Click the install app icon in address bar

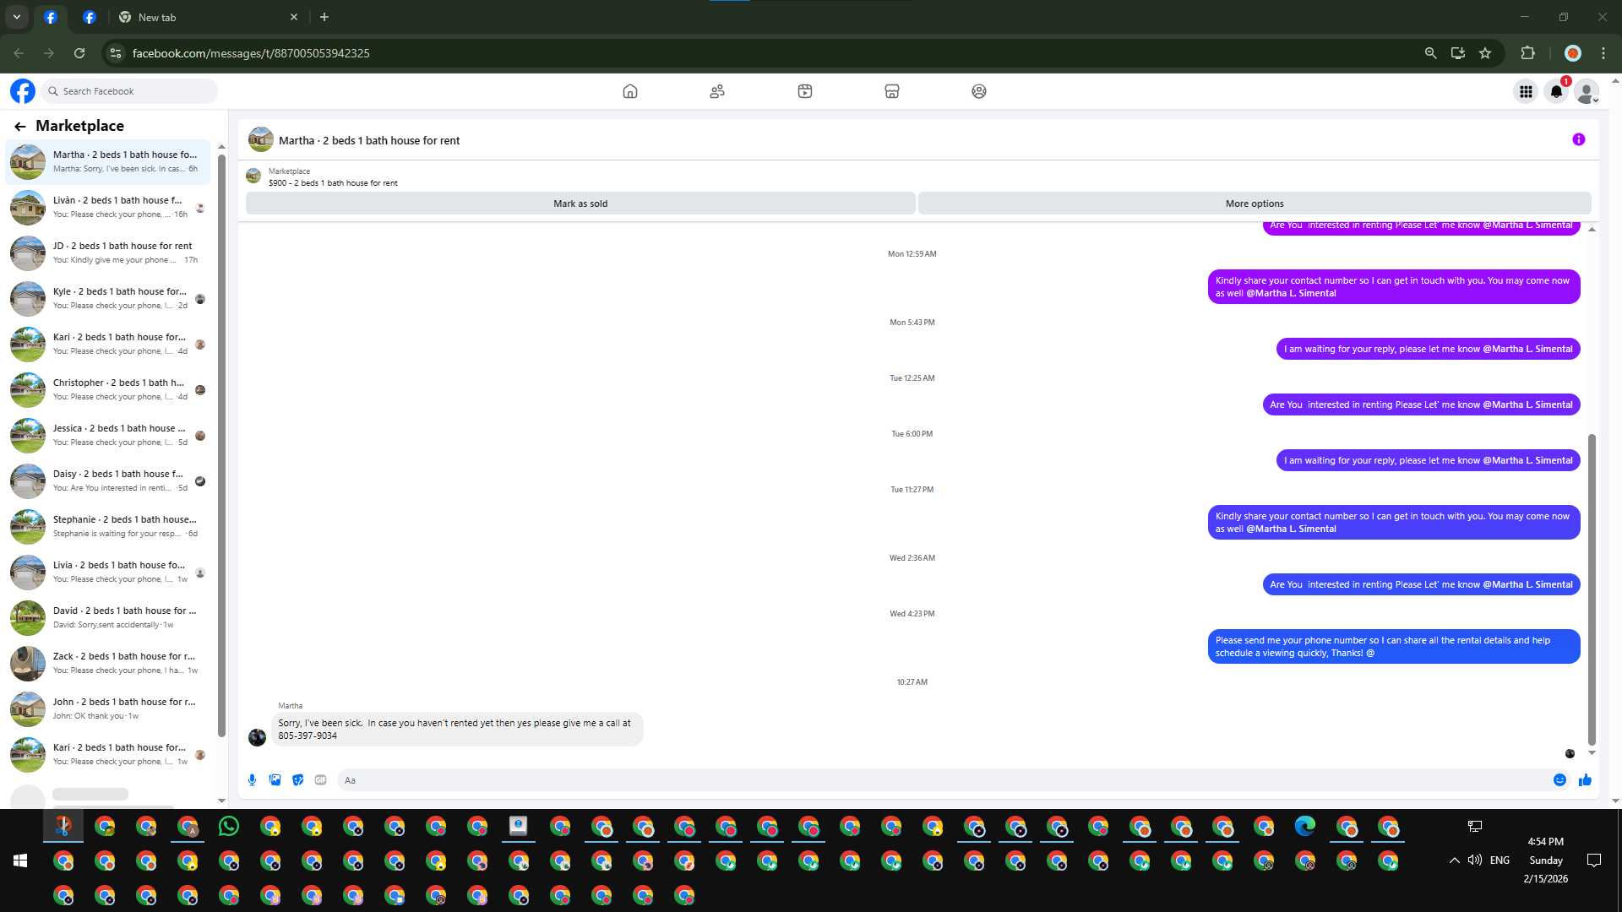[1458, 53]
